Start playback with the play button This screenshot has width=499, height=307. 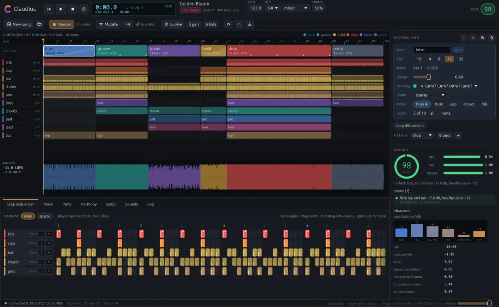(x=61, y=9)
